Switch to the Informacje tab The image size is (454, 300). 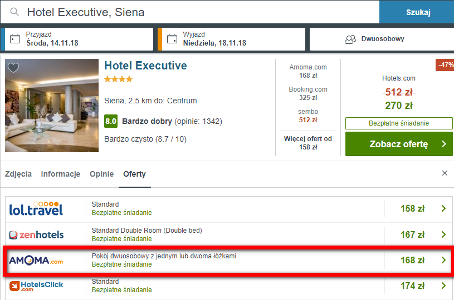[x=61, y=174]
